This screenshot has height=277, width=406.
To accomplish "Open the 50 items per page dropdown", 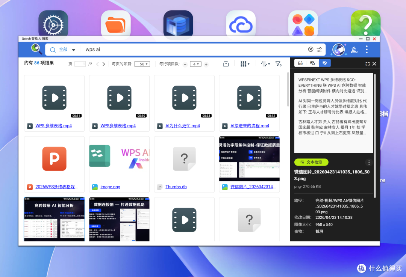I will [142, 64].
